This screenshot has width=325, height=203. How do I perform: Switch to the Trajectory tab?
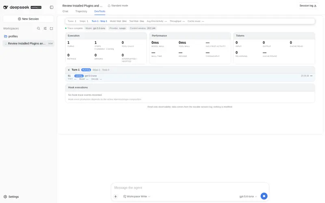(x=81, y=11)
